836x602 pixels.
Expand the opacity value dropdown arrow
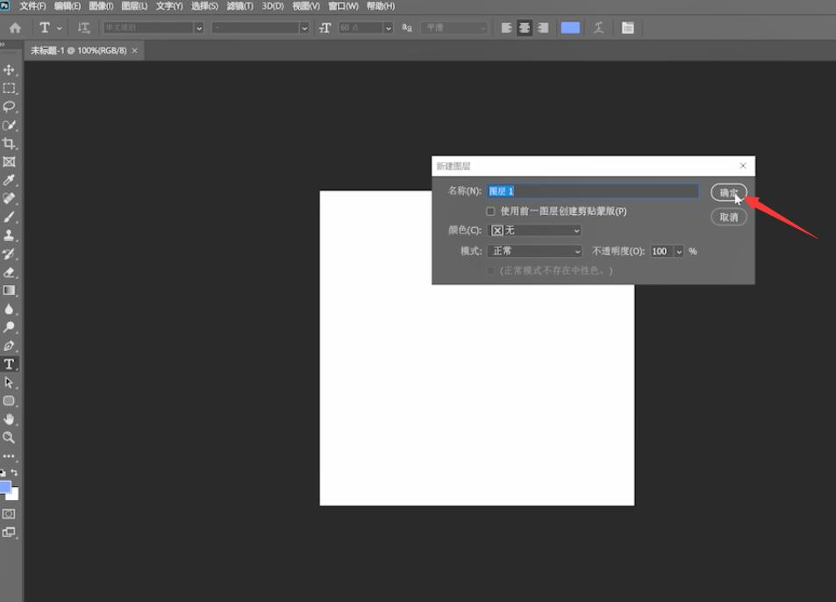(x=679, y=251)
